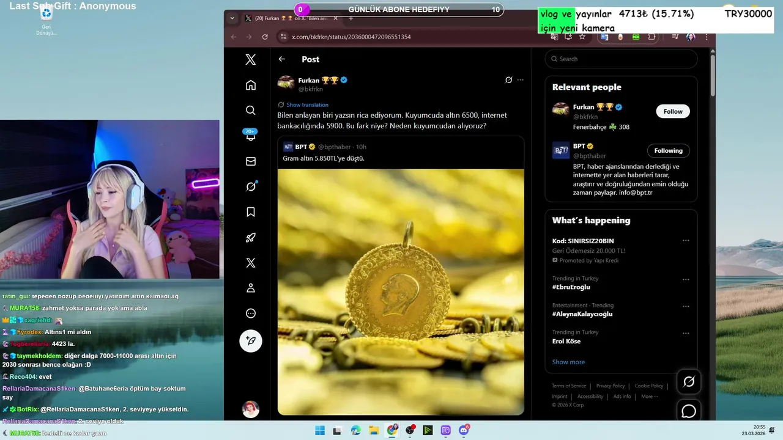Click the X Search input box
This screenshot has height=440, width=783.
pos(621,59)
